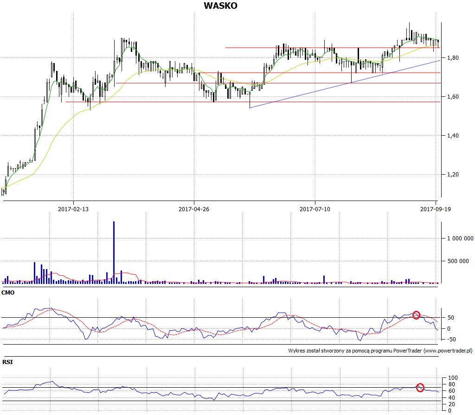Click the 500 000 volume label
Screen dimensions: 475x415
[458, 261]
